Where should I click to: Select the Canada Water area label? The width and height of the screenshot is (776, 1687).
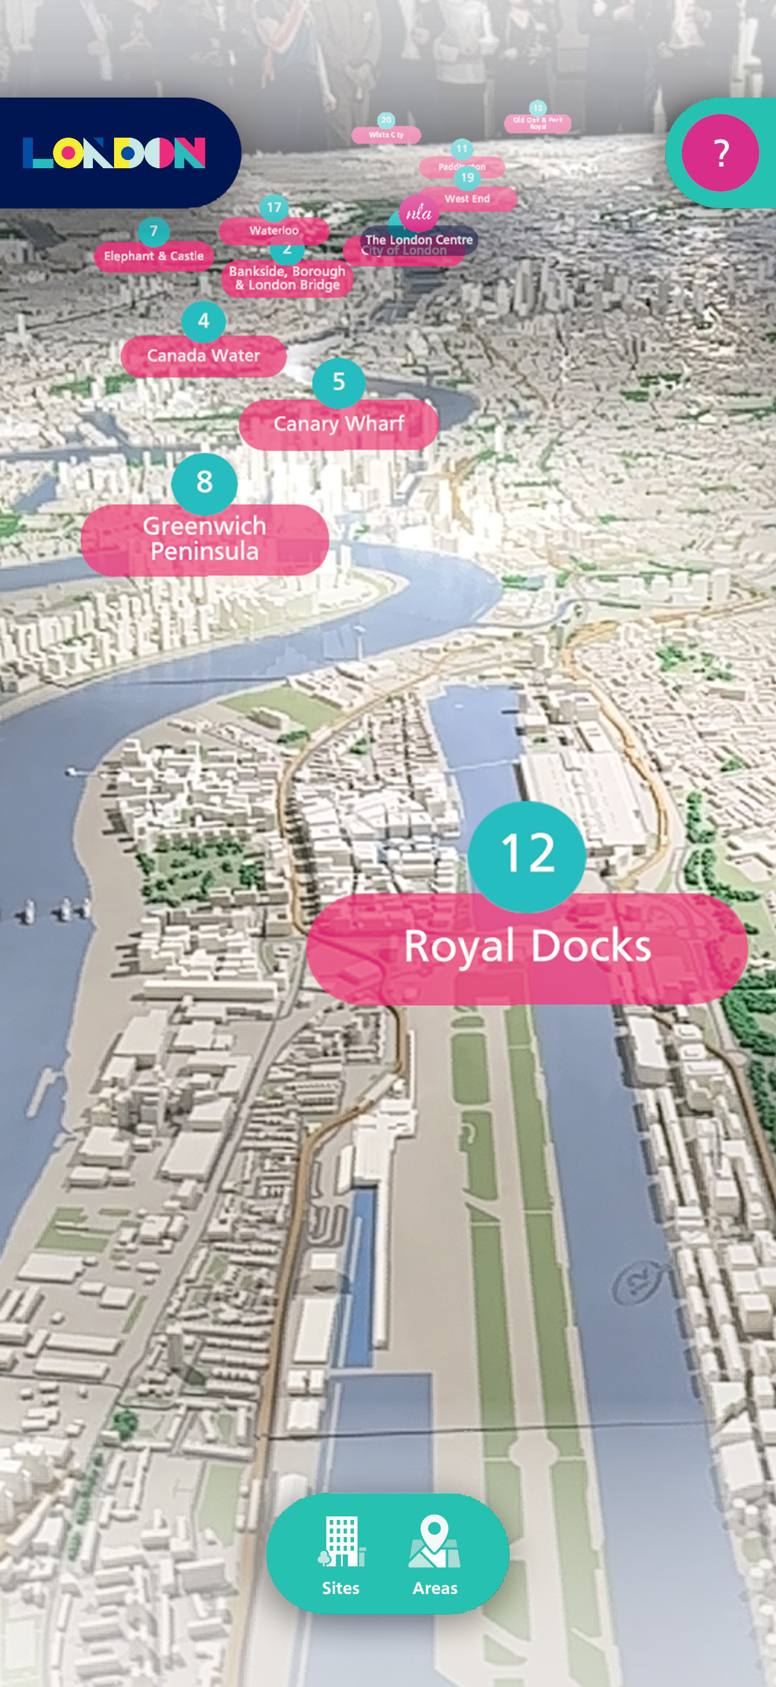203,356
